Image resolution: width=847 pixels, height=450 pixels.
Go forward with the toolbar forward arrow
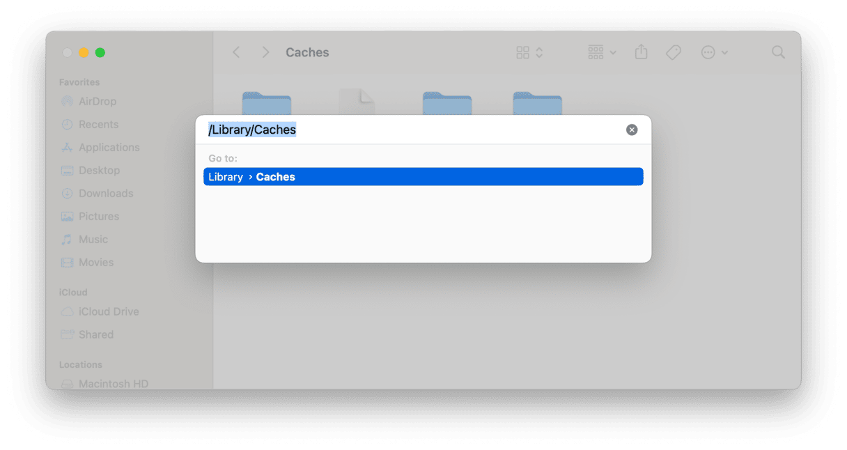point(265,52)
